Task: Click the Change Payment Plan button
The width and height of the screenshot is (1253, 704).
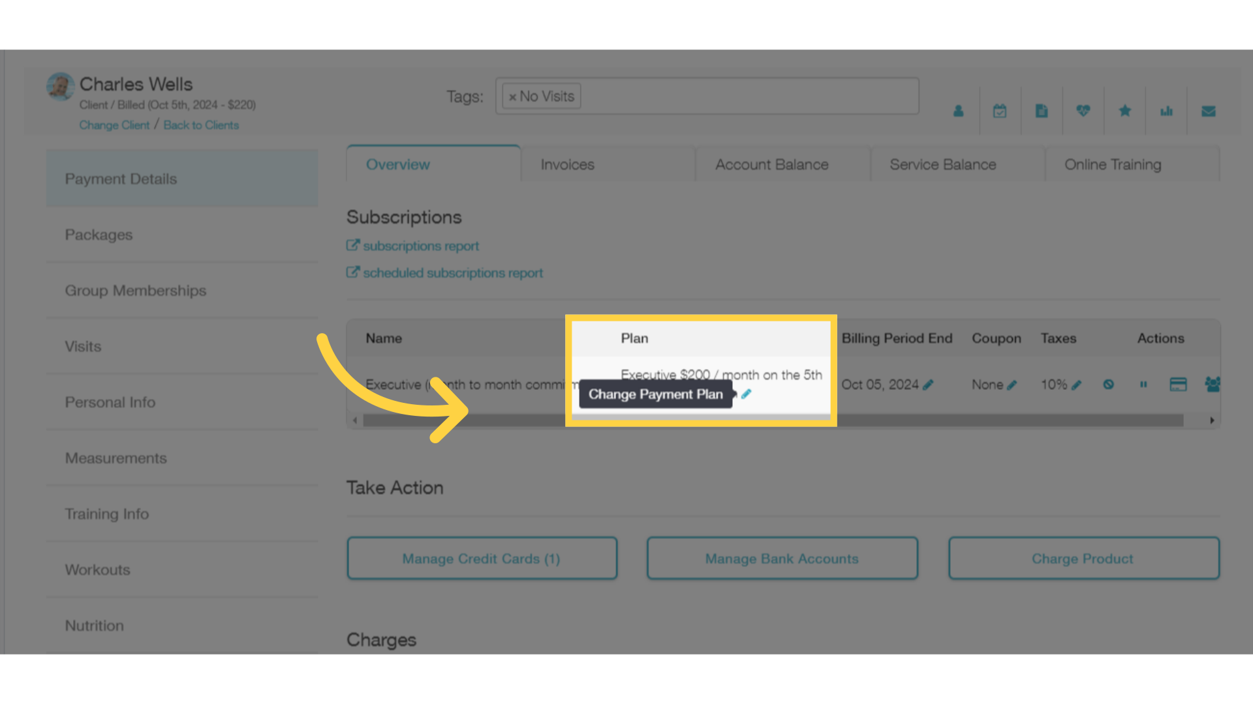Action: pos(656,394)
